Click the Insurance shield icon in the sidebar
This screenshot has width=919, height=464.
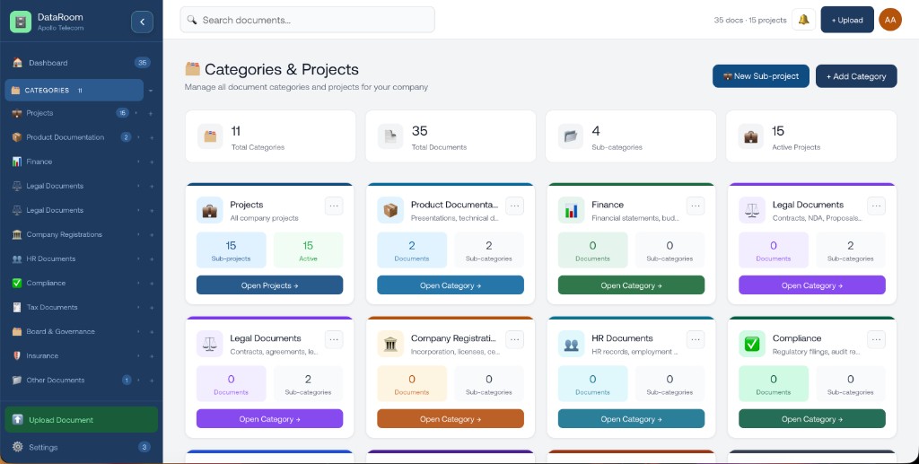click(17, 355)
